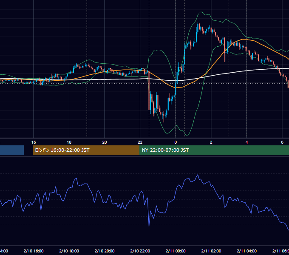Click the upper axis hour label 22

point(140,142)
